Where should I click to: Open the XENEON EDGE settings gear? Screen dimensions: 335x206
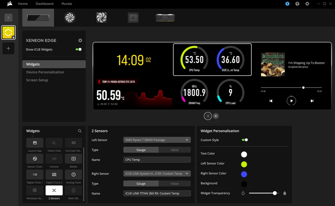pyautogui.click(x=80, y=40)
